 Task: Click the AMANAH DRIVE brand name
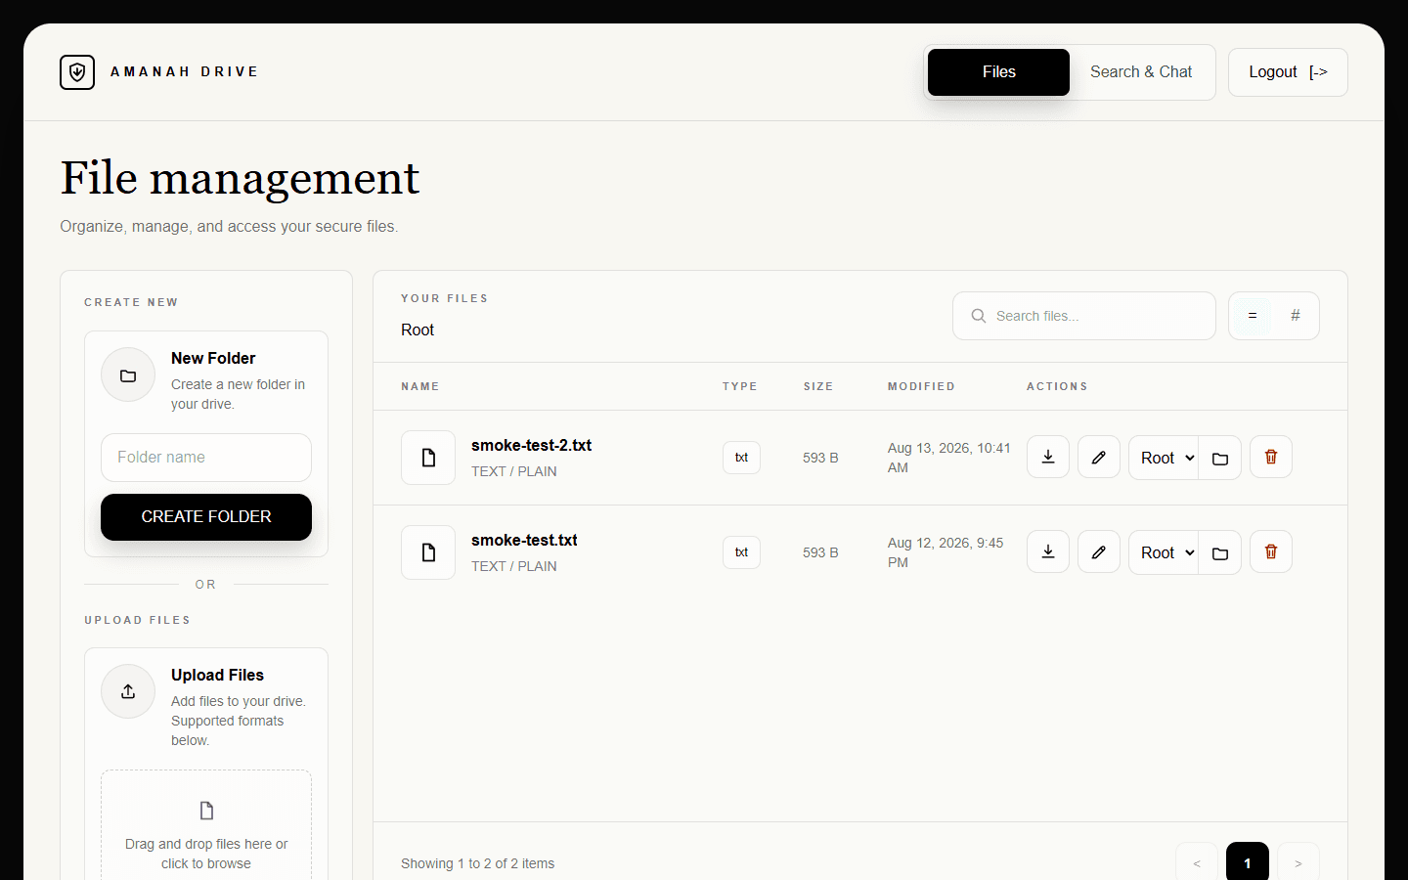(184, 71)
